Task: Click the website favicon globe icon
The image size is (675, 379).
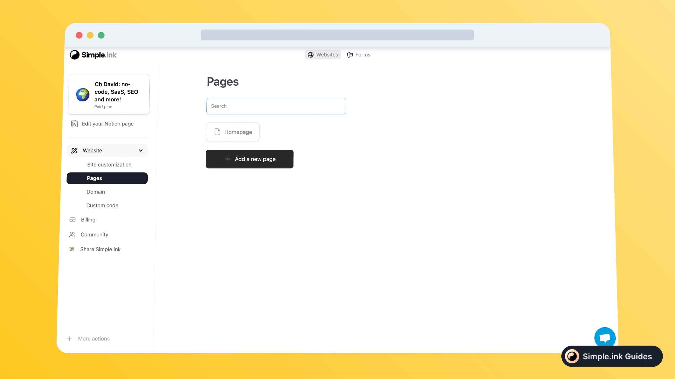Action: tap(83, 94)
